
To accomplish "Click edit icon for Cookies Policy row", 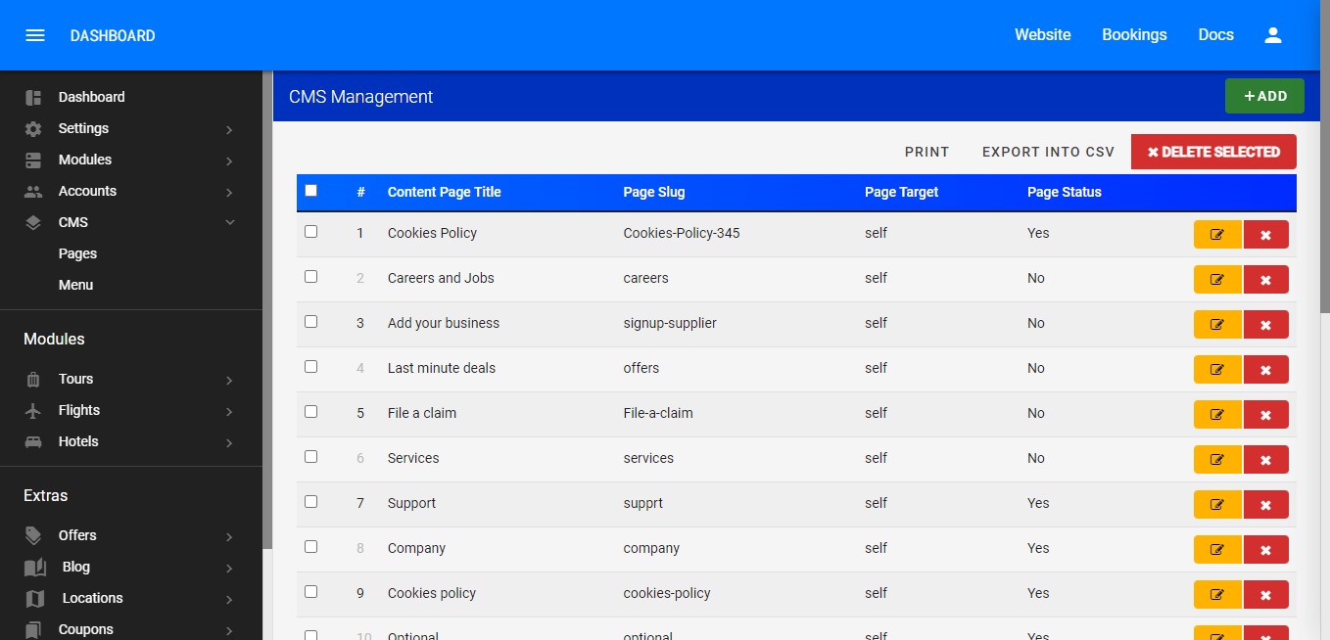I will (1216, 235).
